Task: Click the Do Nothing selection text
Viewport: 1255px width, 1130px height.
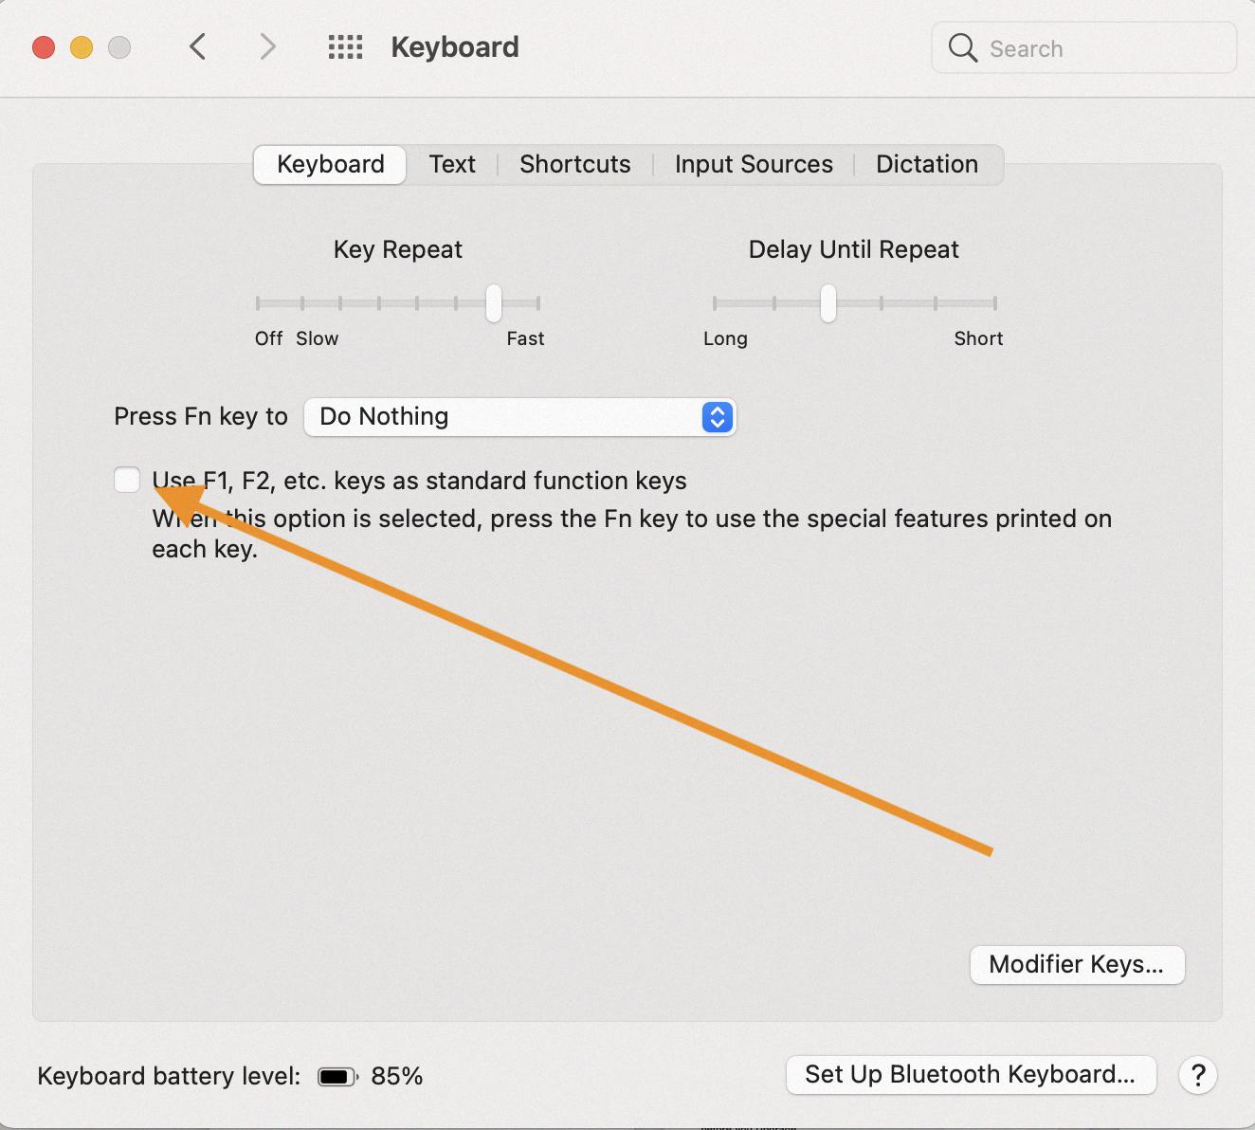Action: [x=383, y=416]
